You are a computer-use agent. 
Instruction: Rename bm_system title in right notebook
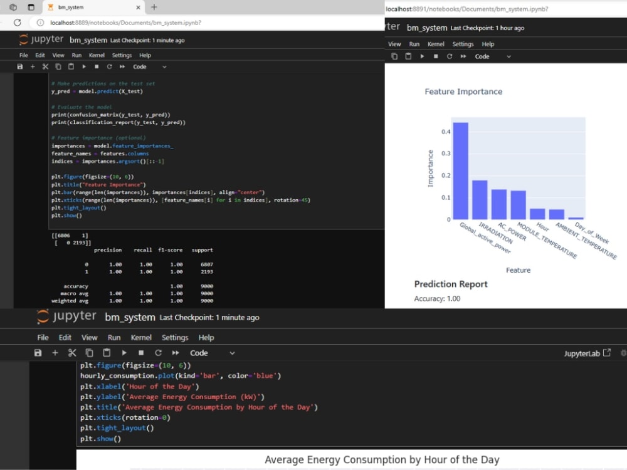coord(426,28)
